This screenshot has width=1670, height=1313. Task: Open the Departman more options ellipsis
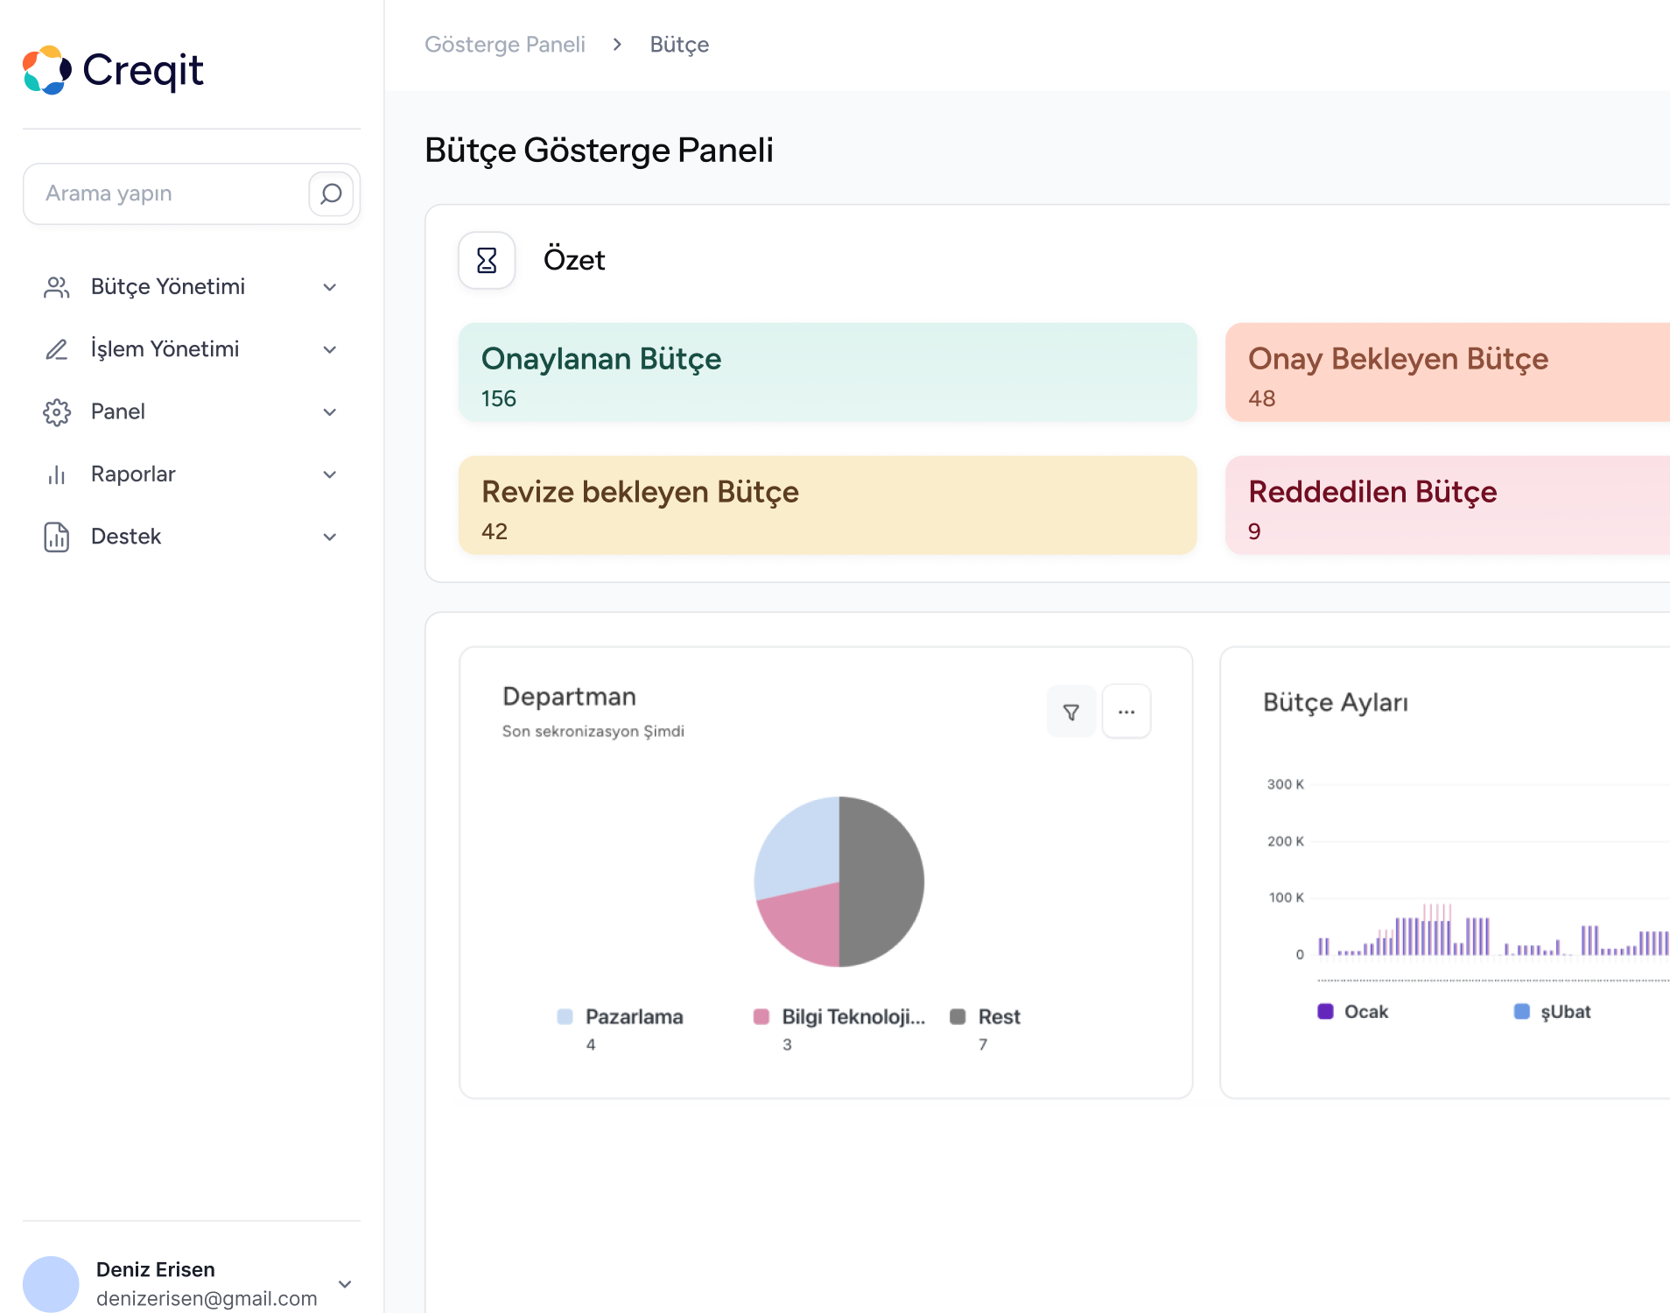click(x=1126, y=712)
